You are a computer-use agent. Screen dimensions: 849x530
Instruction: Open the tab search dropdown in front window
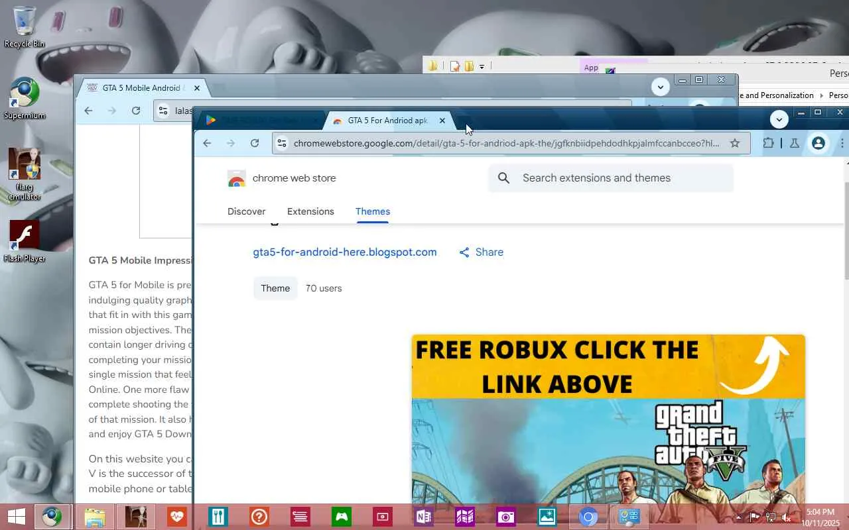779,119
